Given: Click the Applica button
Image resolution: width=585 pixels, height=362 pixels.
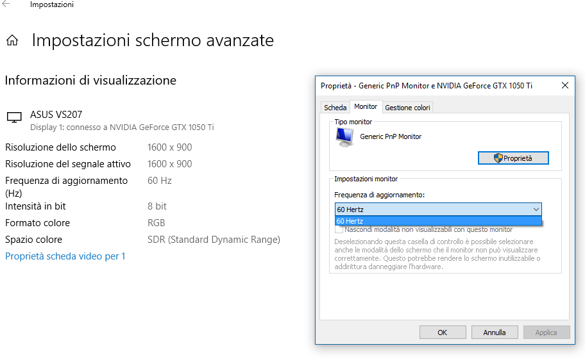Looking at the screenshot, I should (547, 332).
